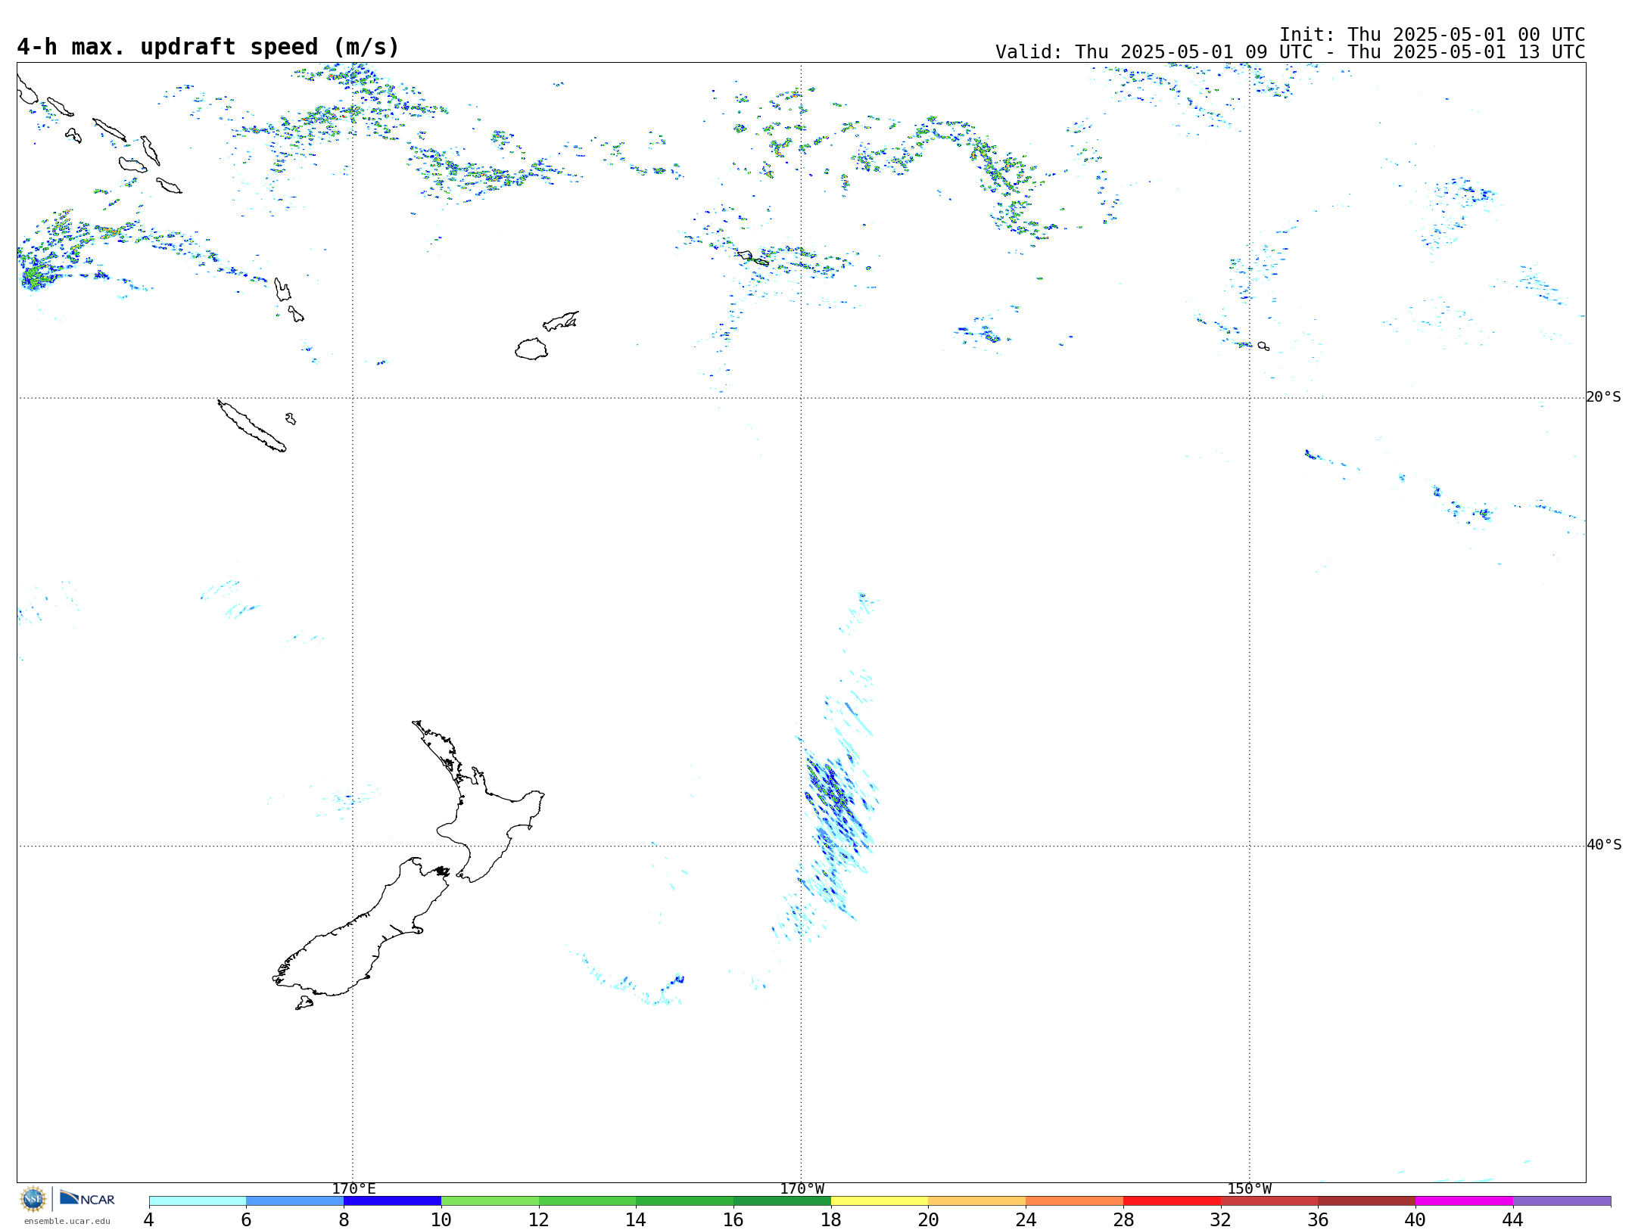Click the 20°S latitude label
The image size is (1635, 1230).
point(1604,397)
